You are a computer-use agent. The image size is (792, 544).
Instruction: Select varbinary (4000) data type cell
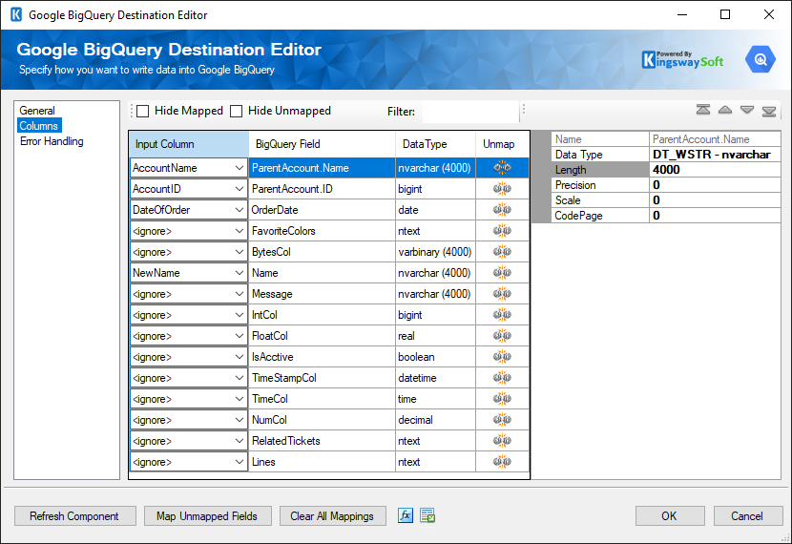(435, 252)
